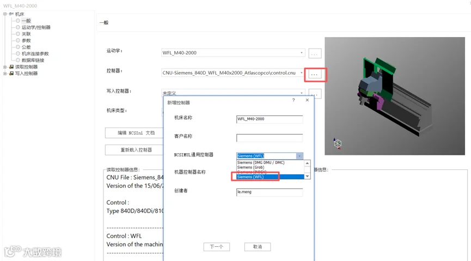This screenshot has height=261, width=471.
Task: Click machine 3D preview thumbnail
Action: click(x=395, y=96)
